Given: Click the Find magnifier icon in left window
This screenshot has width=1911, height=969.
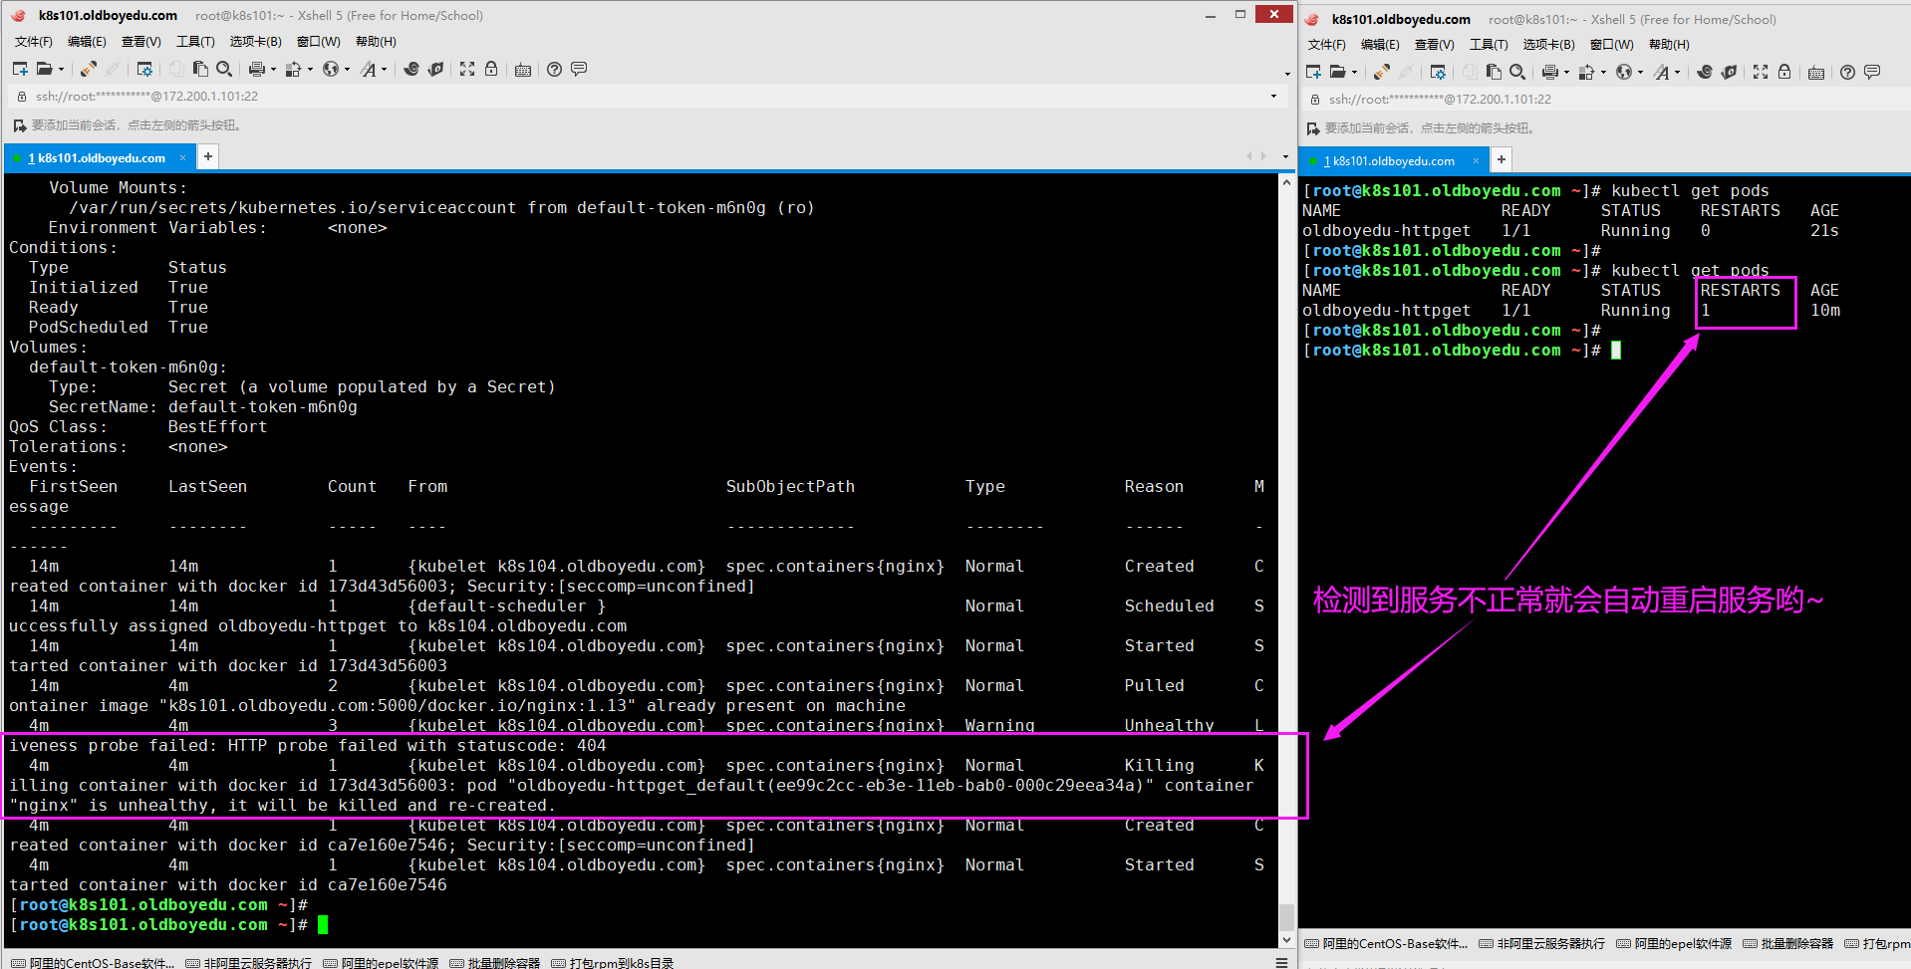Looking at the screenshot, I should 224,69.
